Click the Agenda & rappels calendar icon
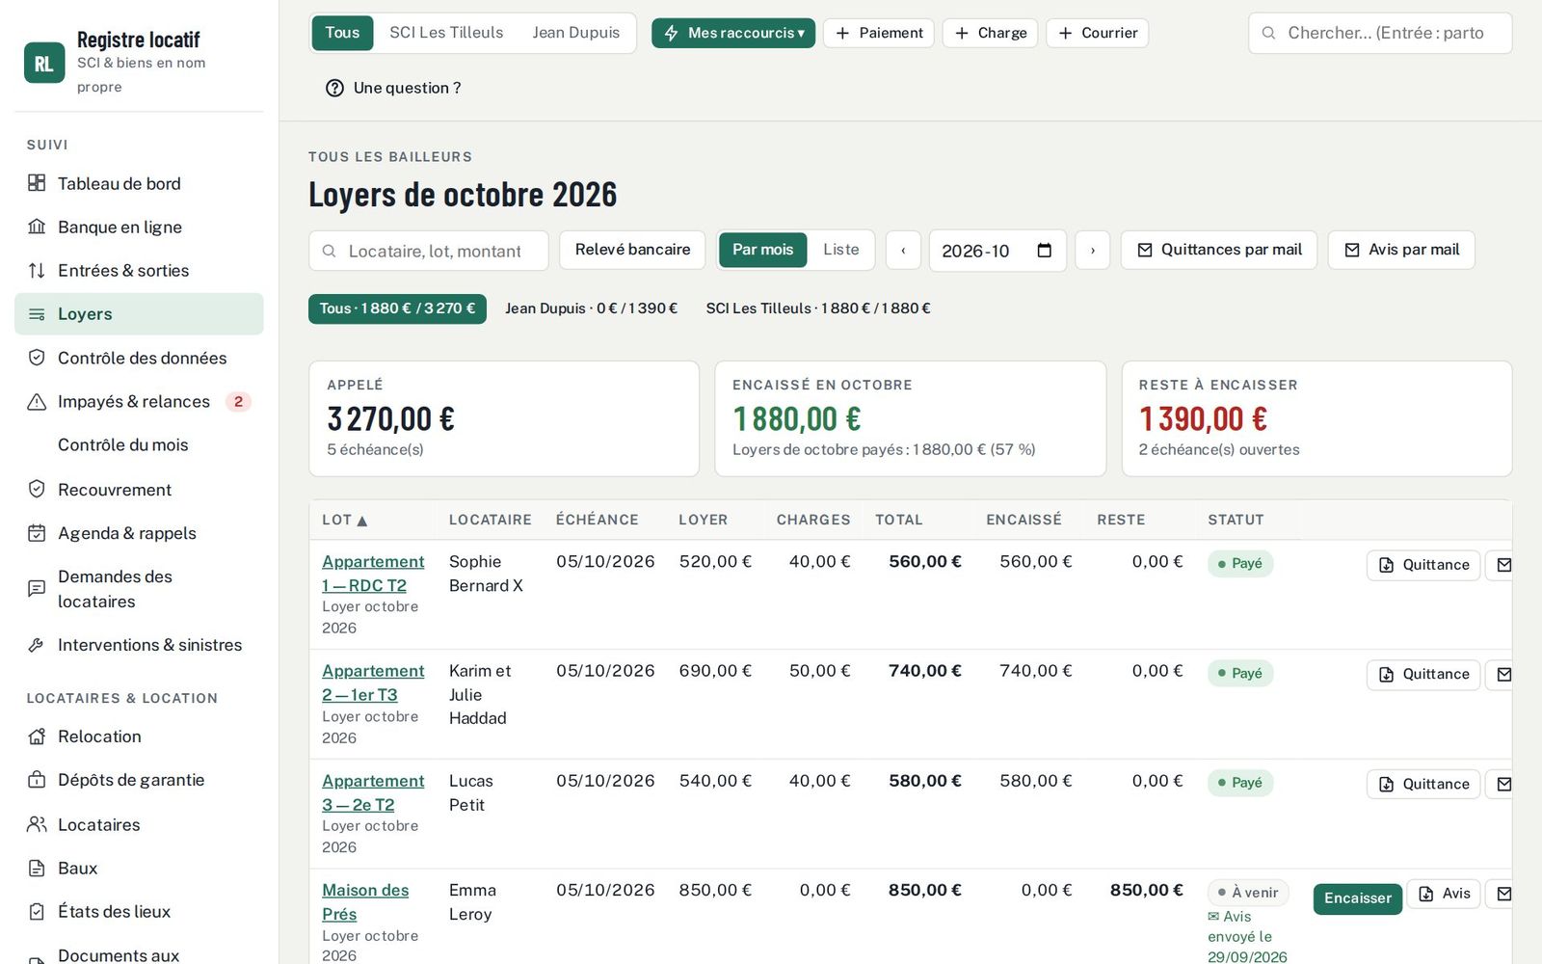This screenshot has height=964, width=1542. click(x=37, y=533)
